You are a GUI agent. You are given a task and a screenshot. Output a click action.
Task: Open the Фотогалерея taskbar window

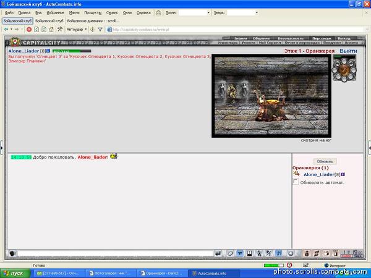click(x=111, y=274)
